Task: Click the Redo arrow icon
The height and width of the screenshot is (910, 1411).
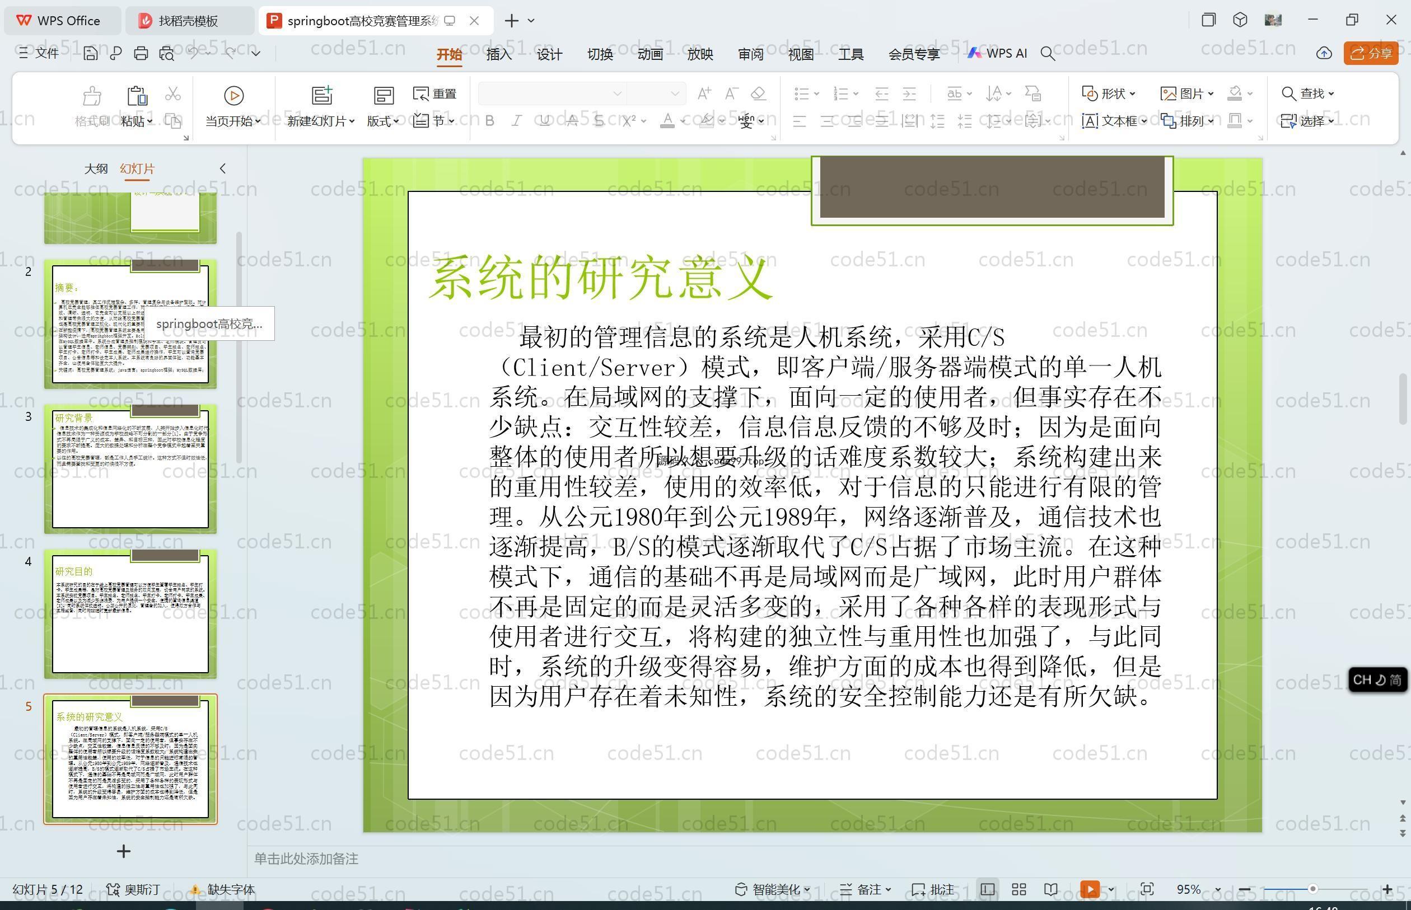Action: (x=231, y=53)
